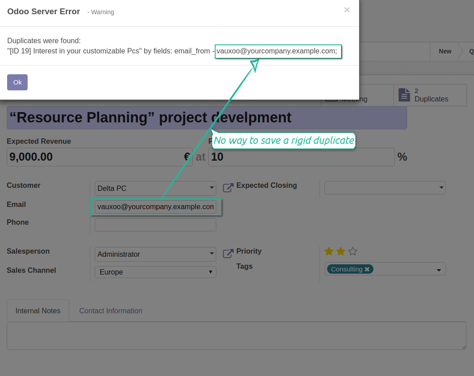Open the Duplicates document icon

coord(404,95)
